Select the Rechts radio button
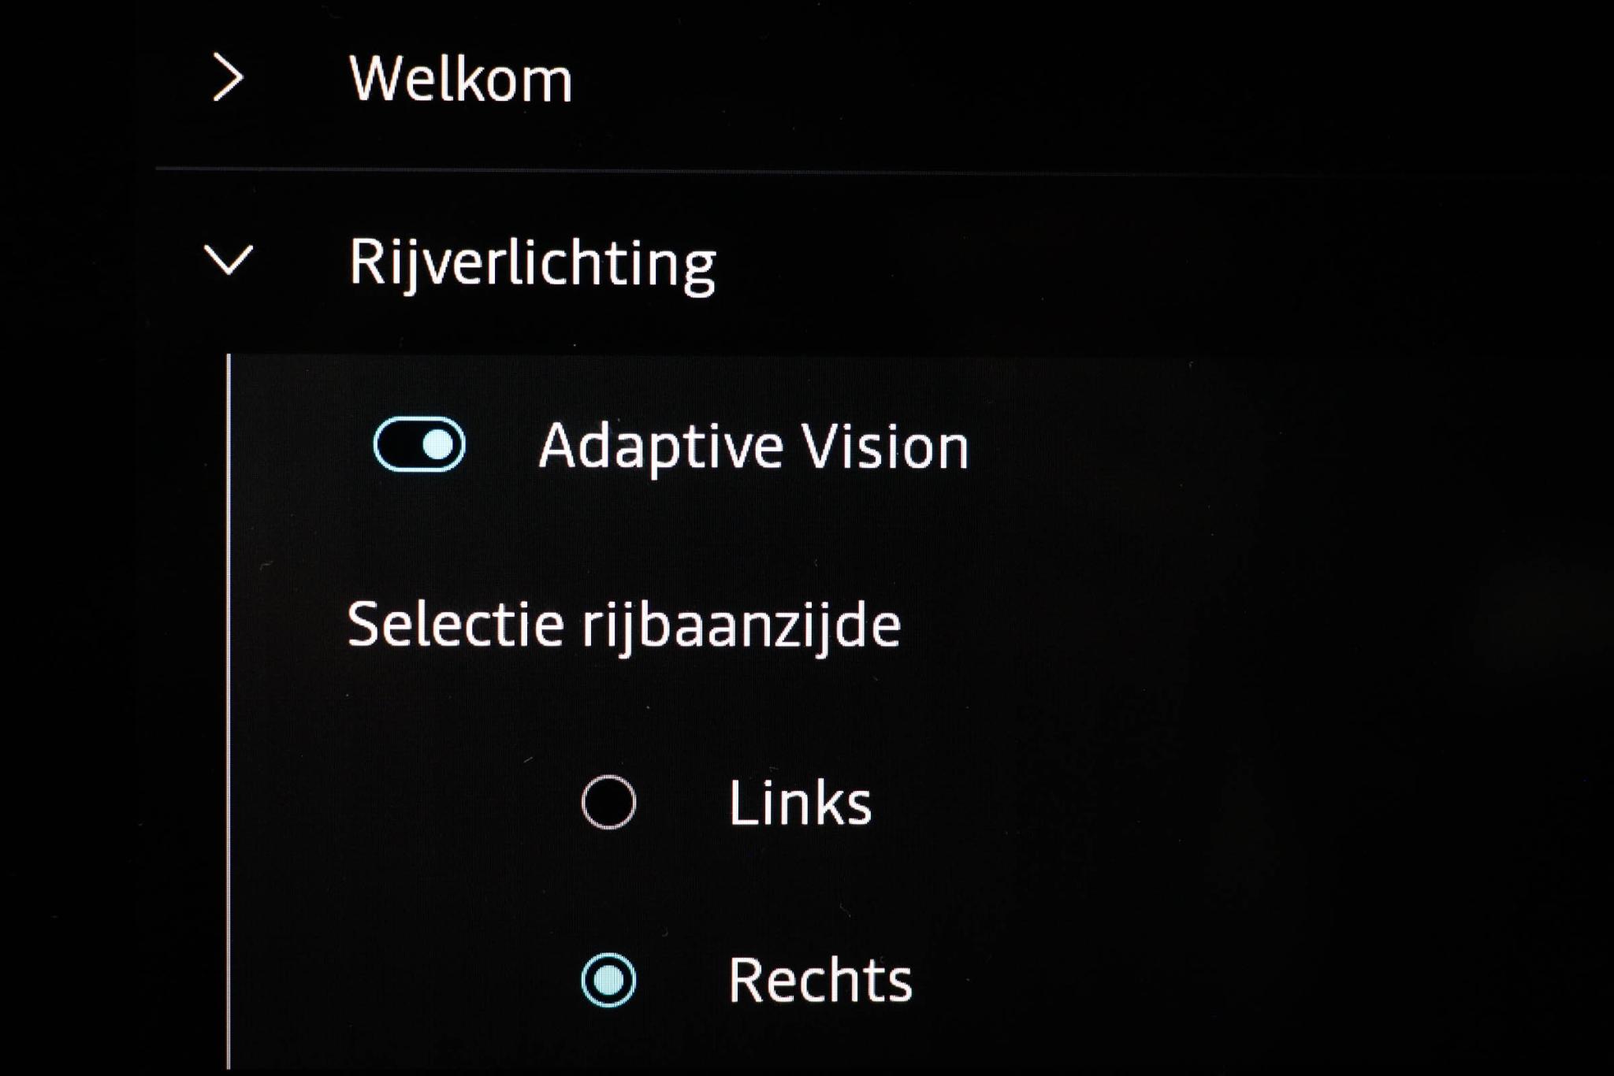1614x1076 pixels. point(608,981)
